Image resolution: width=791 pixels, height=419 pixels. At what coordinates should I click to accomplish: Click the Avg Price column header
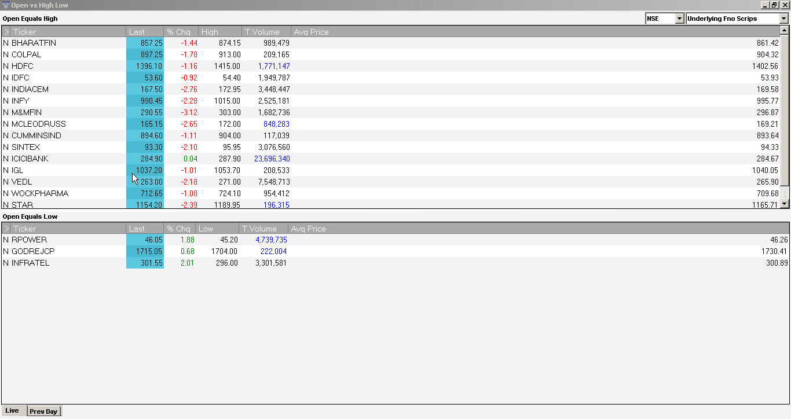tap(311, 31)
